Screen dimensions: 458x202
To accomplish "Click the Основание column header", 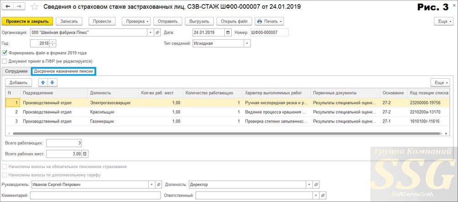I will point(393,93).
